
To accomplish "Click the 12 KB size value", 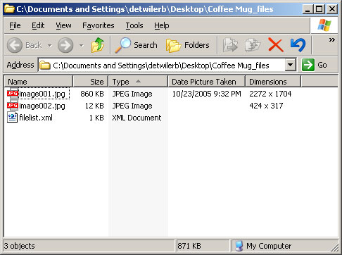I will tap(94, 106).
